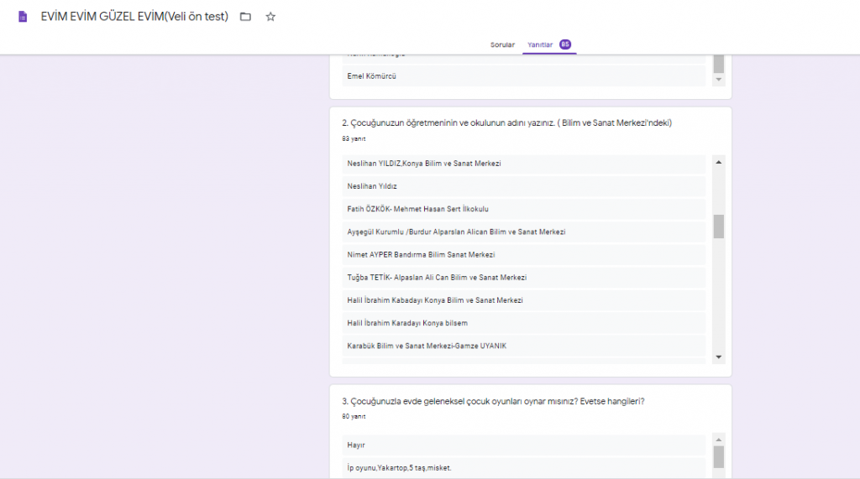Viewport: 860px width, 479px height.
Task: Click the 85 responses count badge
Action: point(565,44)
